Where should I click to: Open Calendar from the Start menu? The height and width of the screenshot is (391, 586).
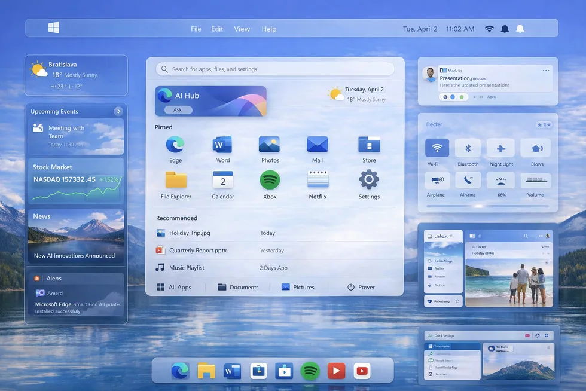pyautogui.click(x=222, y=180)
